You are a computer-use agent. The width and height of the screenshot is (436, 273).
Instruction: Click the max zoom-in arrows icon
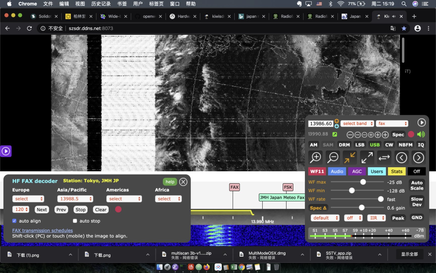350,157
